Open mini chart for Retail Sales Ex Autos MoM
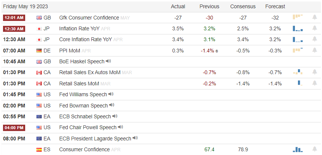This screenshot has height=155, width=322. [x=298, y=72]
